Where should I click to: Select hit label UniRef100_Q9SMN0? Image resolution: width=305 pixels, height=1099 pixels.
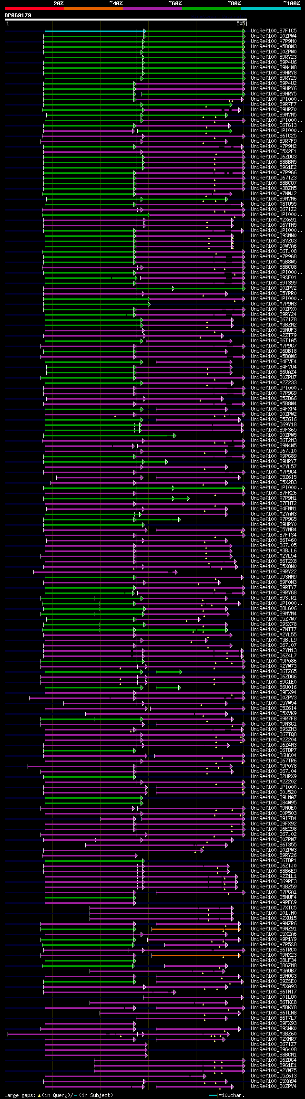(274, 235)
